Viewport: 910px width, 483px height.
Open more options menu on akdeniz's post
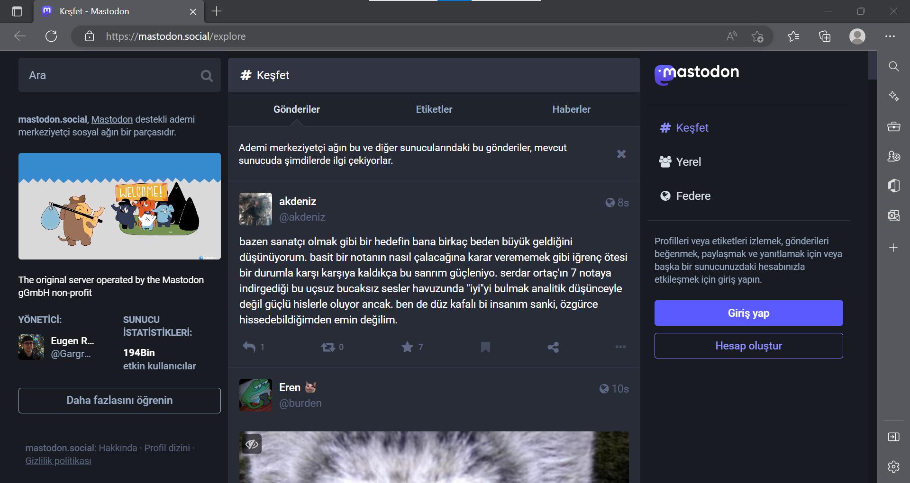click(x=620, y=347)
